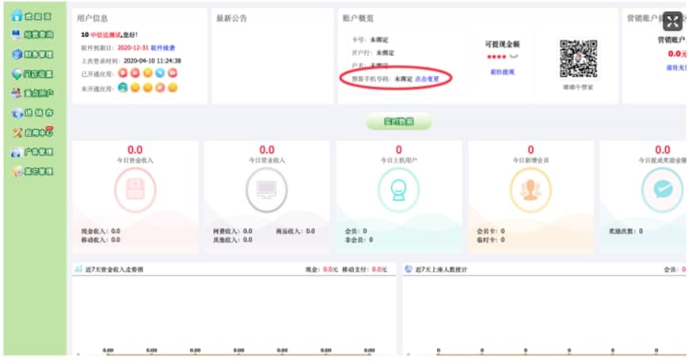Click the 商品收入: 0.0 line

[x=295, y=231]
